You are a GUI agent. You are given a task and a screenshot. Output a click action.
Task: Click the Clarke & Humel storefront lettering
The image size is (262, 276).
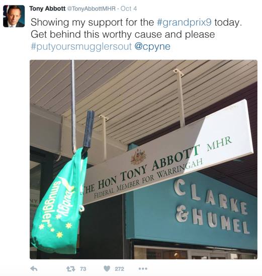212,207
